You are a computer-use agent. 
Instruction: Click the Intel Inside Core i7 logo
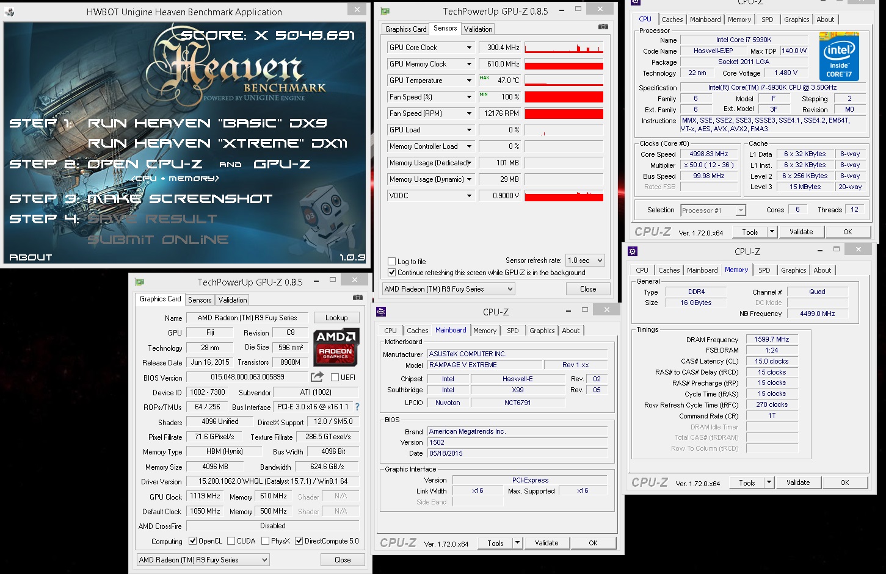839,58
